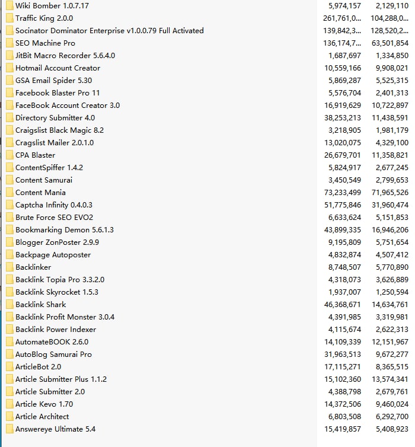Click the packed size 8,365,515
This screenshot has height=447, width=415.
pyautogui.click(x=392, y=366)
